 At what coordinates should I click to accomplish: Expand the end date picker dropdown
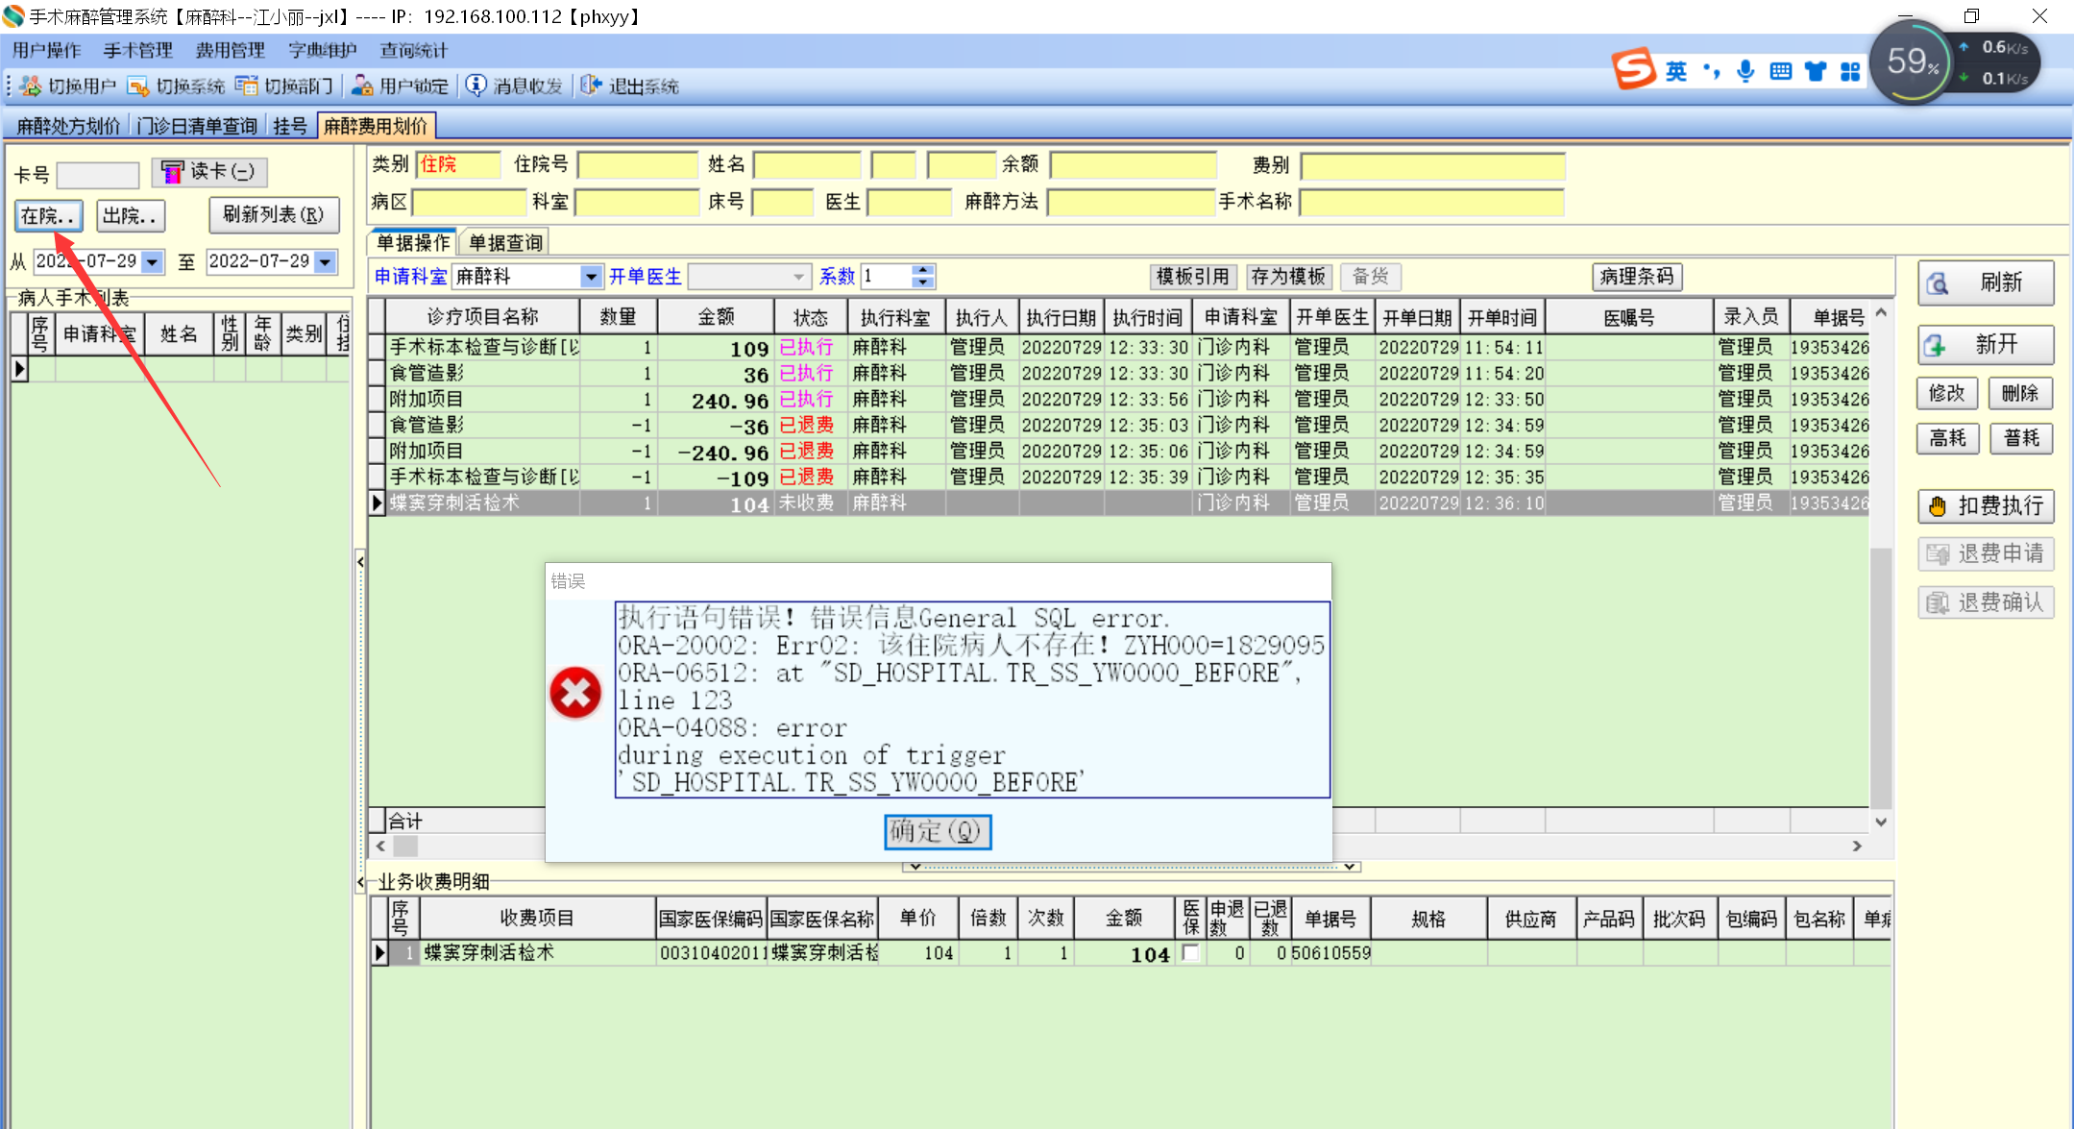pyautogui.click(x=326, y=261)
